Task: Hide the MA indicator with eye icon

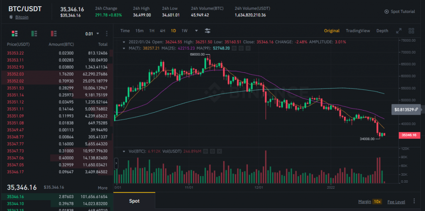Action: pos(235,48)
